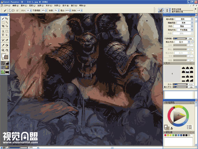Select the Rectangular Shape tool
Viewport: 198px width, 149px height.
click(x=7, y=31)
